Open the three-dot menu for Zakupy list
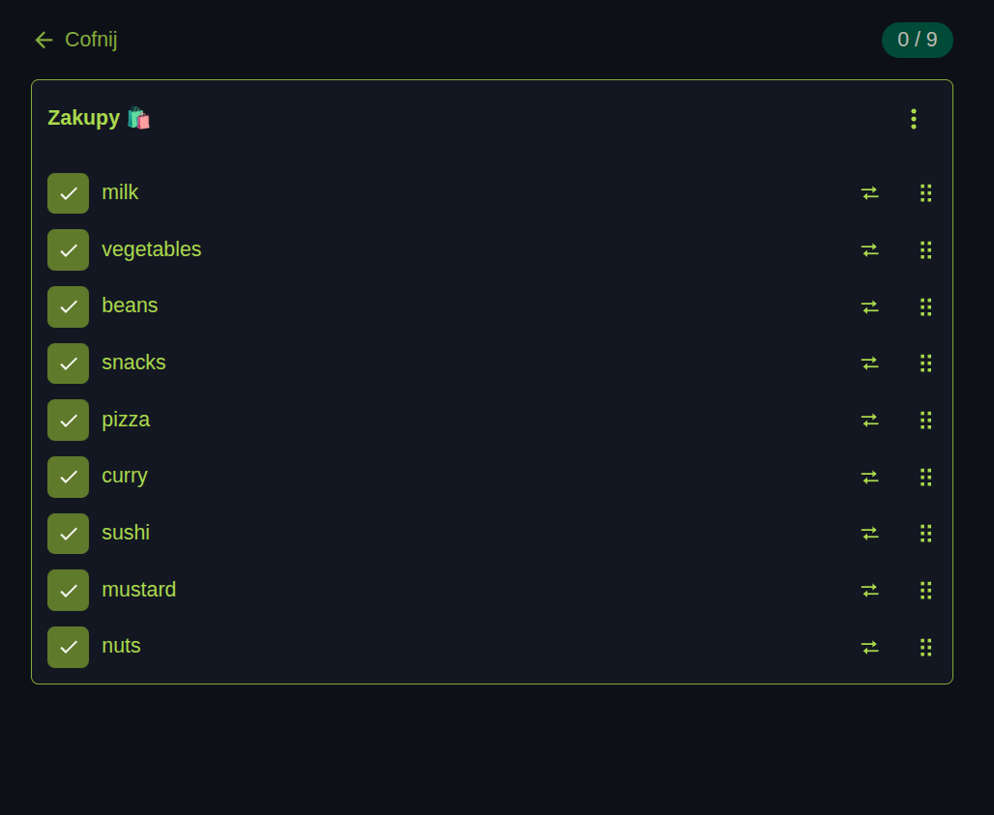 tap(914, 118)
